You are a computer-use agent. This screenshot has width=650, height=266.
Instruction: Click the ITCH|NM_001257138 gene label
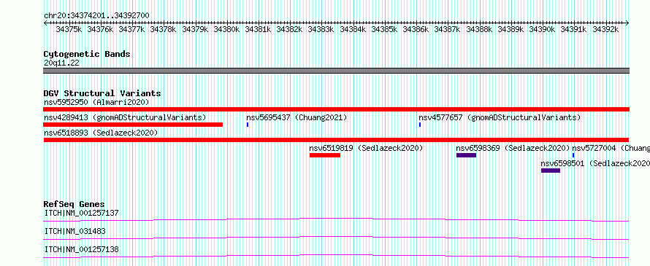click(x=81, y=249)
